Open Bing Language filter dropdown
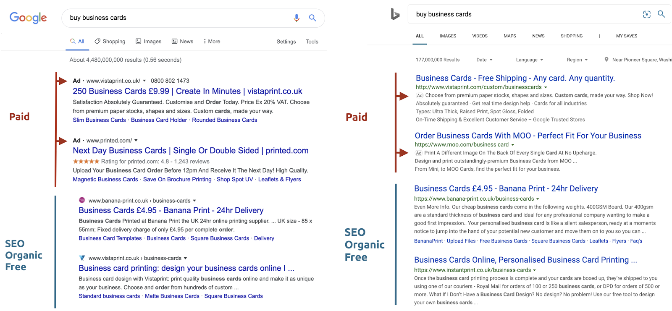This screenshot has width=672, height=311. pos(530,60)
